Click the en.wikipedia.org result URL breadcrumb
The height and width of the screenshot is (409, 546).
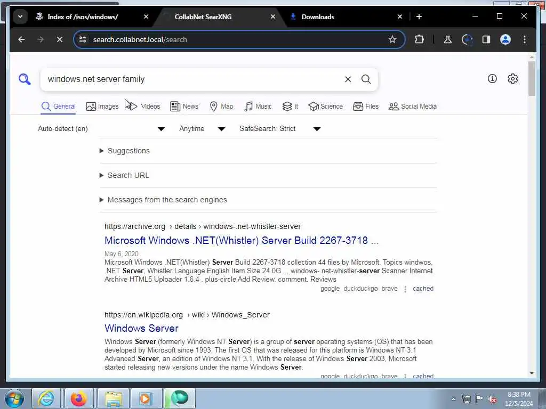coord(187,315)
